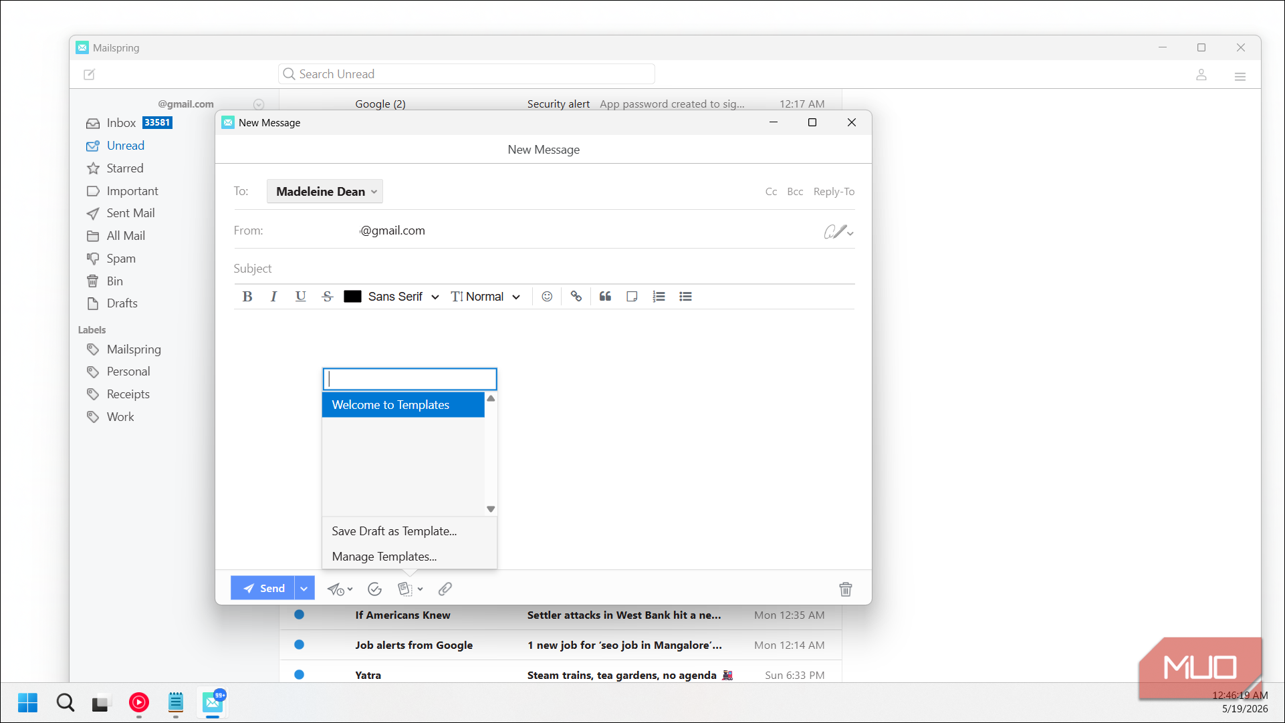Toggle strikethrough formatting in composer

click(327, 297)
